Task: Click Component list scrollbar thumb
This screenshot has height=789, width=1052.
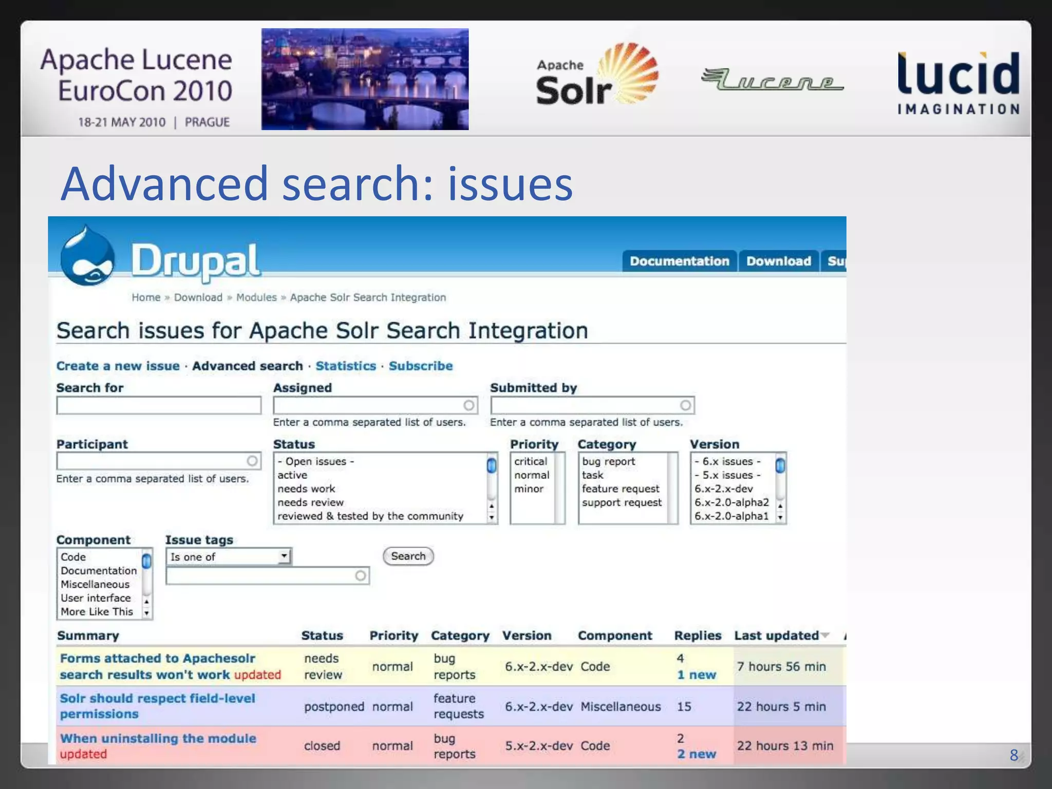Action: point(146,561)
